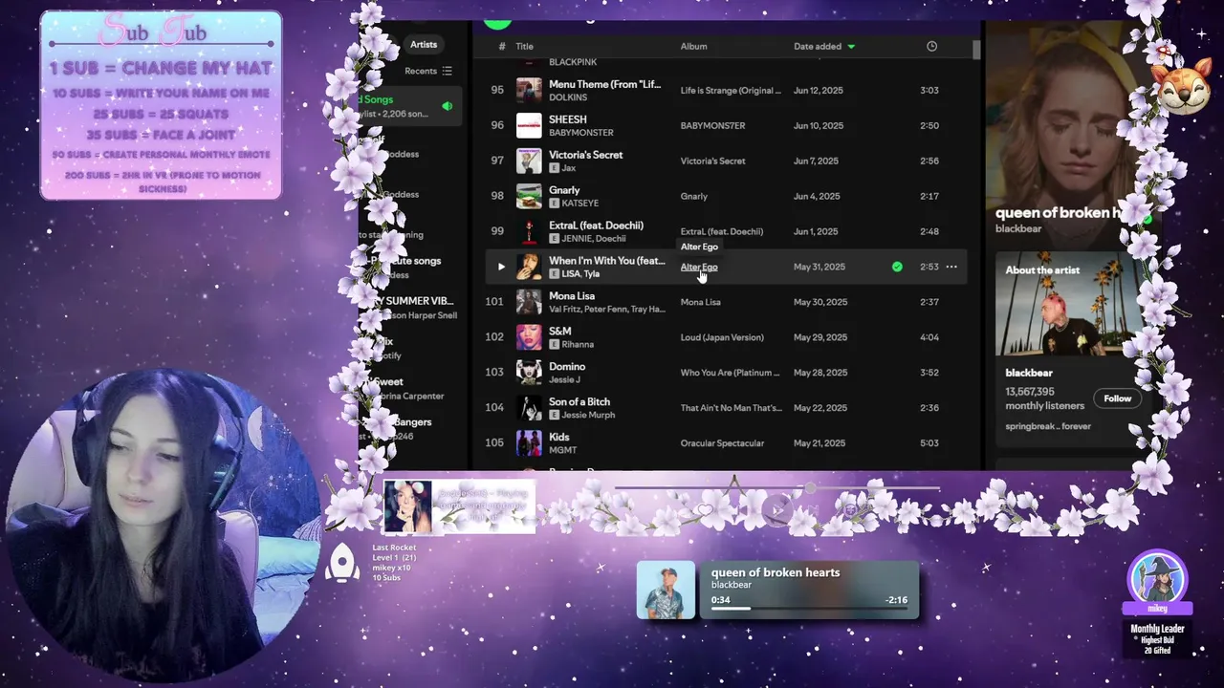
Task: Follow blackbear artist
Action: click(1118, 398)
